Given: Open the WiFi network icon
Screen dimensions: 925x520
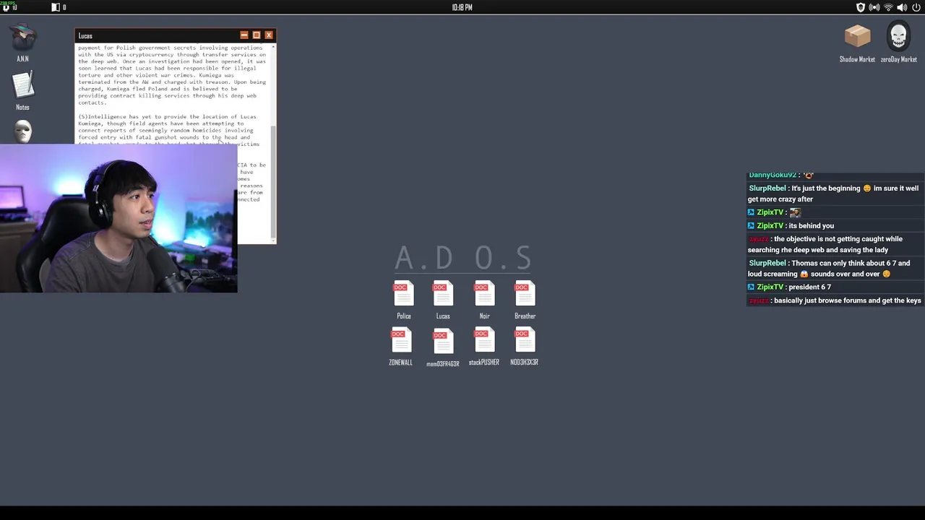Looking at the screenshot, I should pos(888,7).
